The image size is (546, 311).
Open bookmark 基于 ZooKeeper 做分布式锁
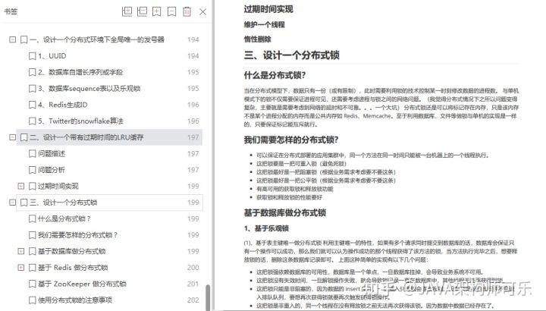82,284
